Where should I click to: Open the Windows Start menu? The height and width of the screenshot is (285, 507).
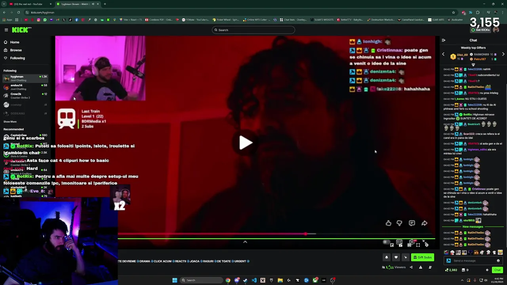tap(175, 280)
